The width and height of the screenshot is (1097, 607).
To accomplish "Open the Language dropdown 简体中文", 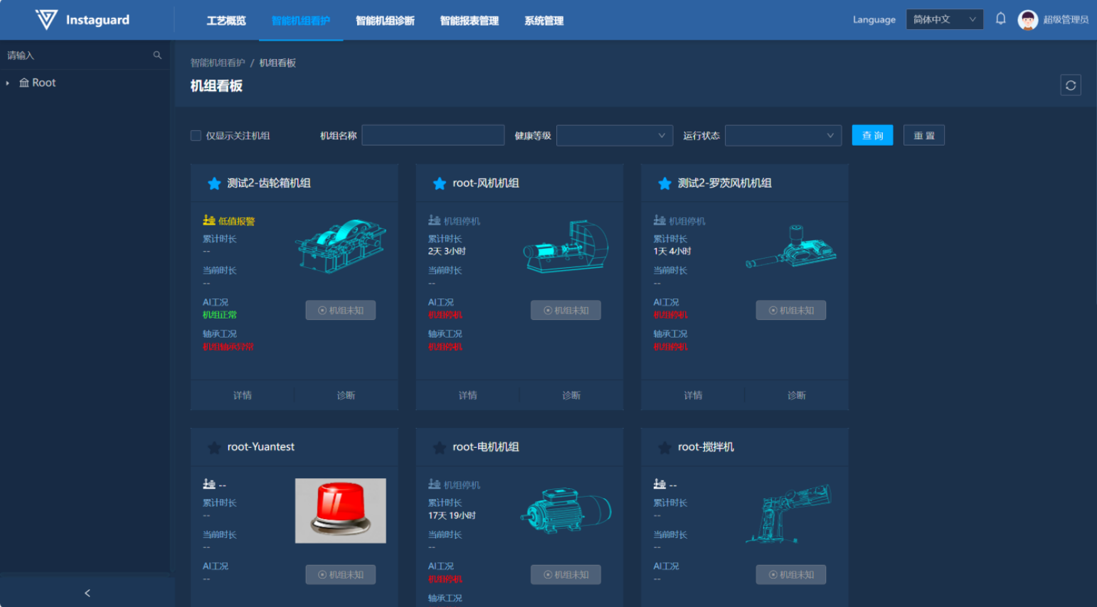I will tap(945, 19).
